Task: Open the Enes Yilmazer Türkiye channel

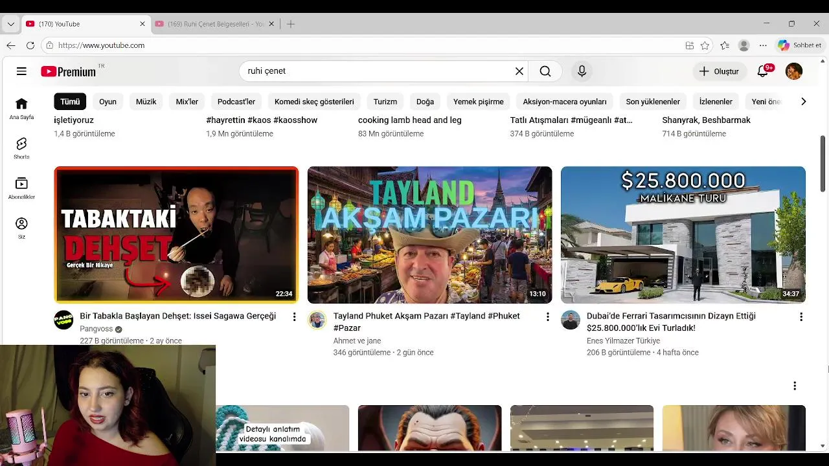Action: (623, 340)
